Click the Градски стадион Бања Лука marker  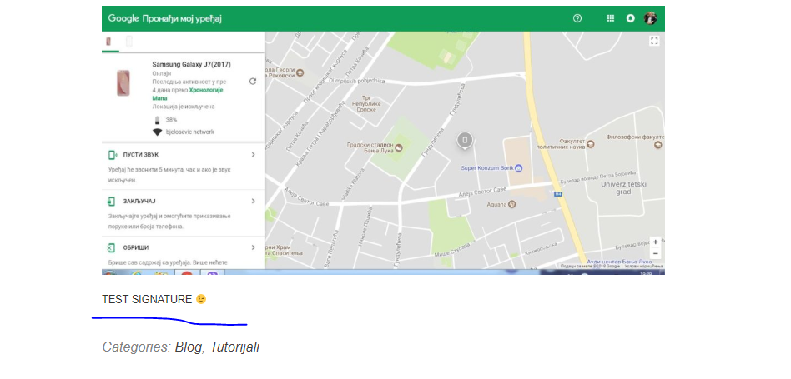[x=399, y=147]
